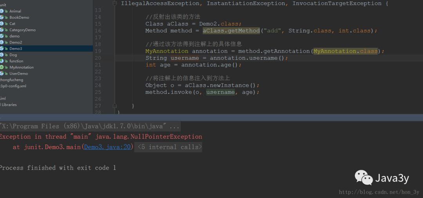Click gutter at line number 25
The width and height of the screenshot is (423, 198).
(x=98, y=92)
